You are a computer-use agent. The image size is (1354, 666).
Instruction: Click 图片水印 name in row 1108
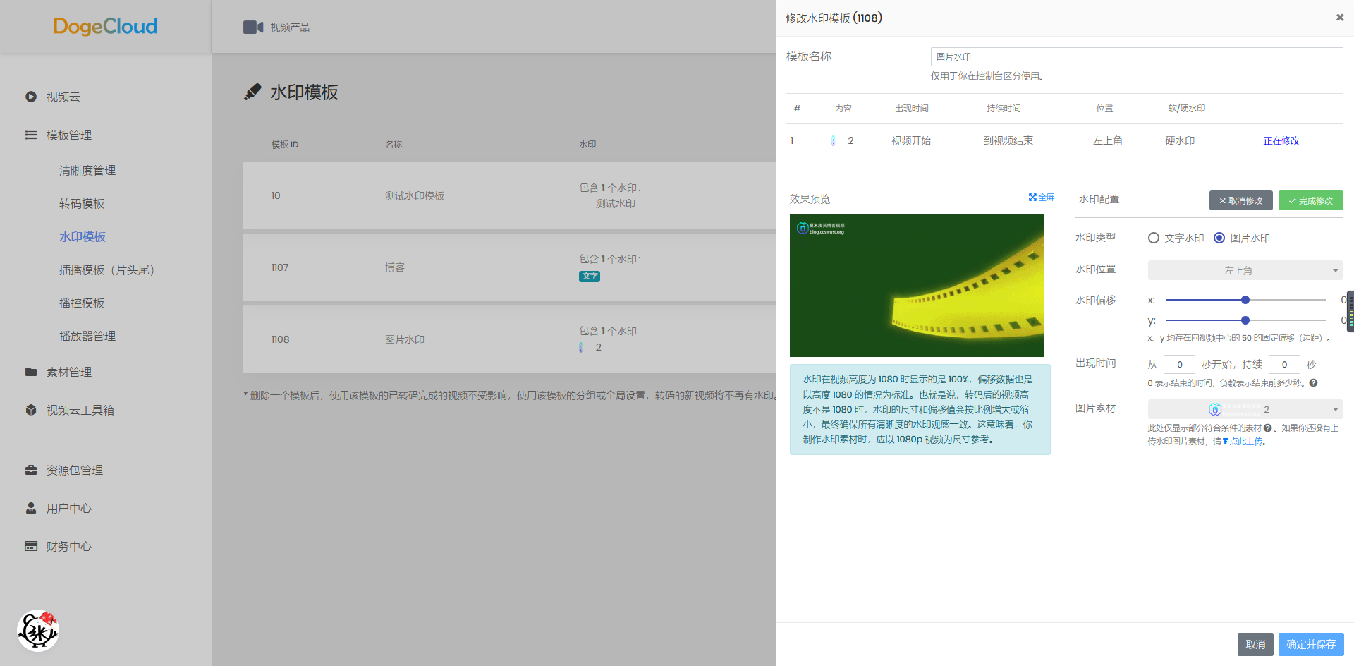pos(405,339)
